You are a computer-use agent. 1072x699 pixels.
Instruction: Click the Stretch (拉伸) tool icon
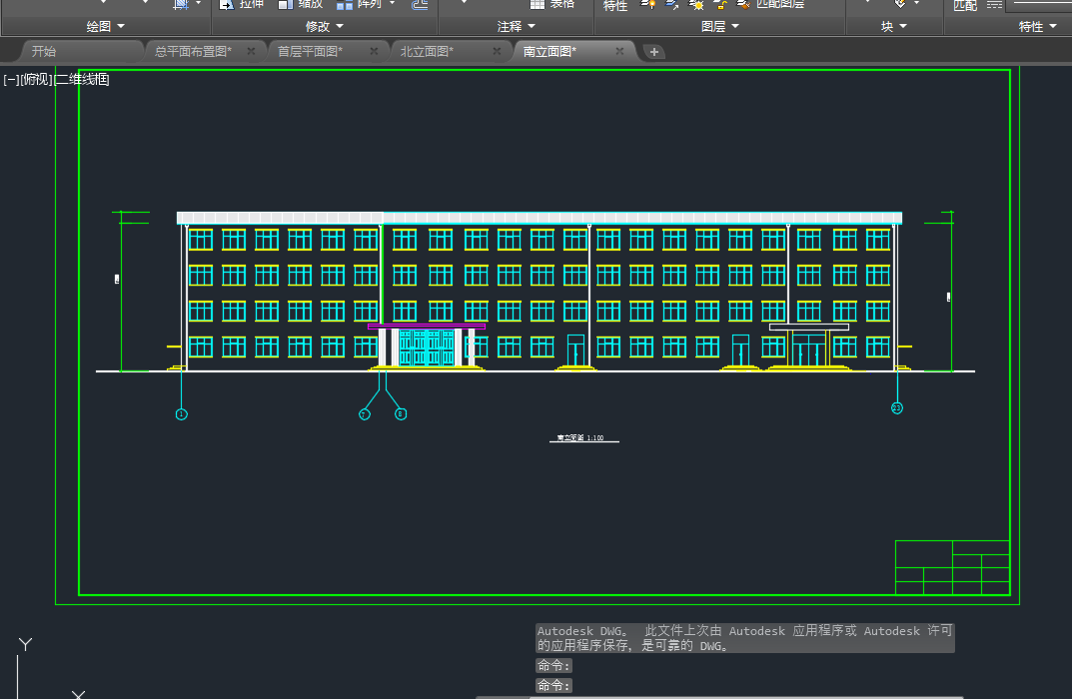[227, 4]
